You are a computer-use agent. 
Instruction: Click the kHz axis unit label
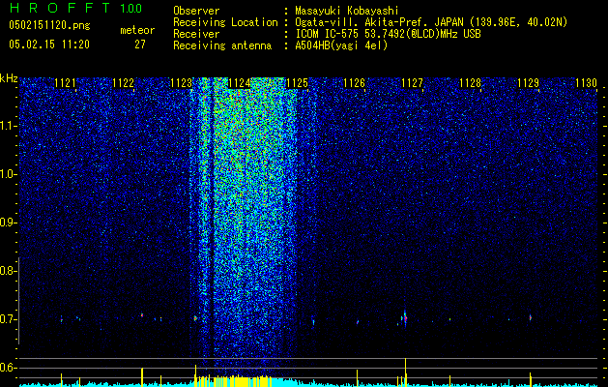[9, 78]
